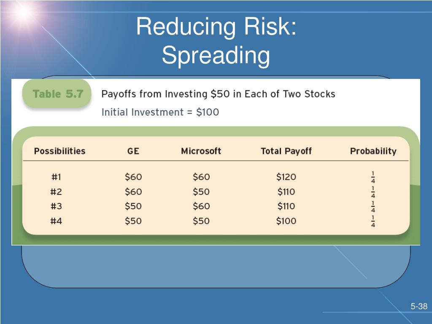
Task: Click the table caption about investing $50
Action: click(218, 94)
